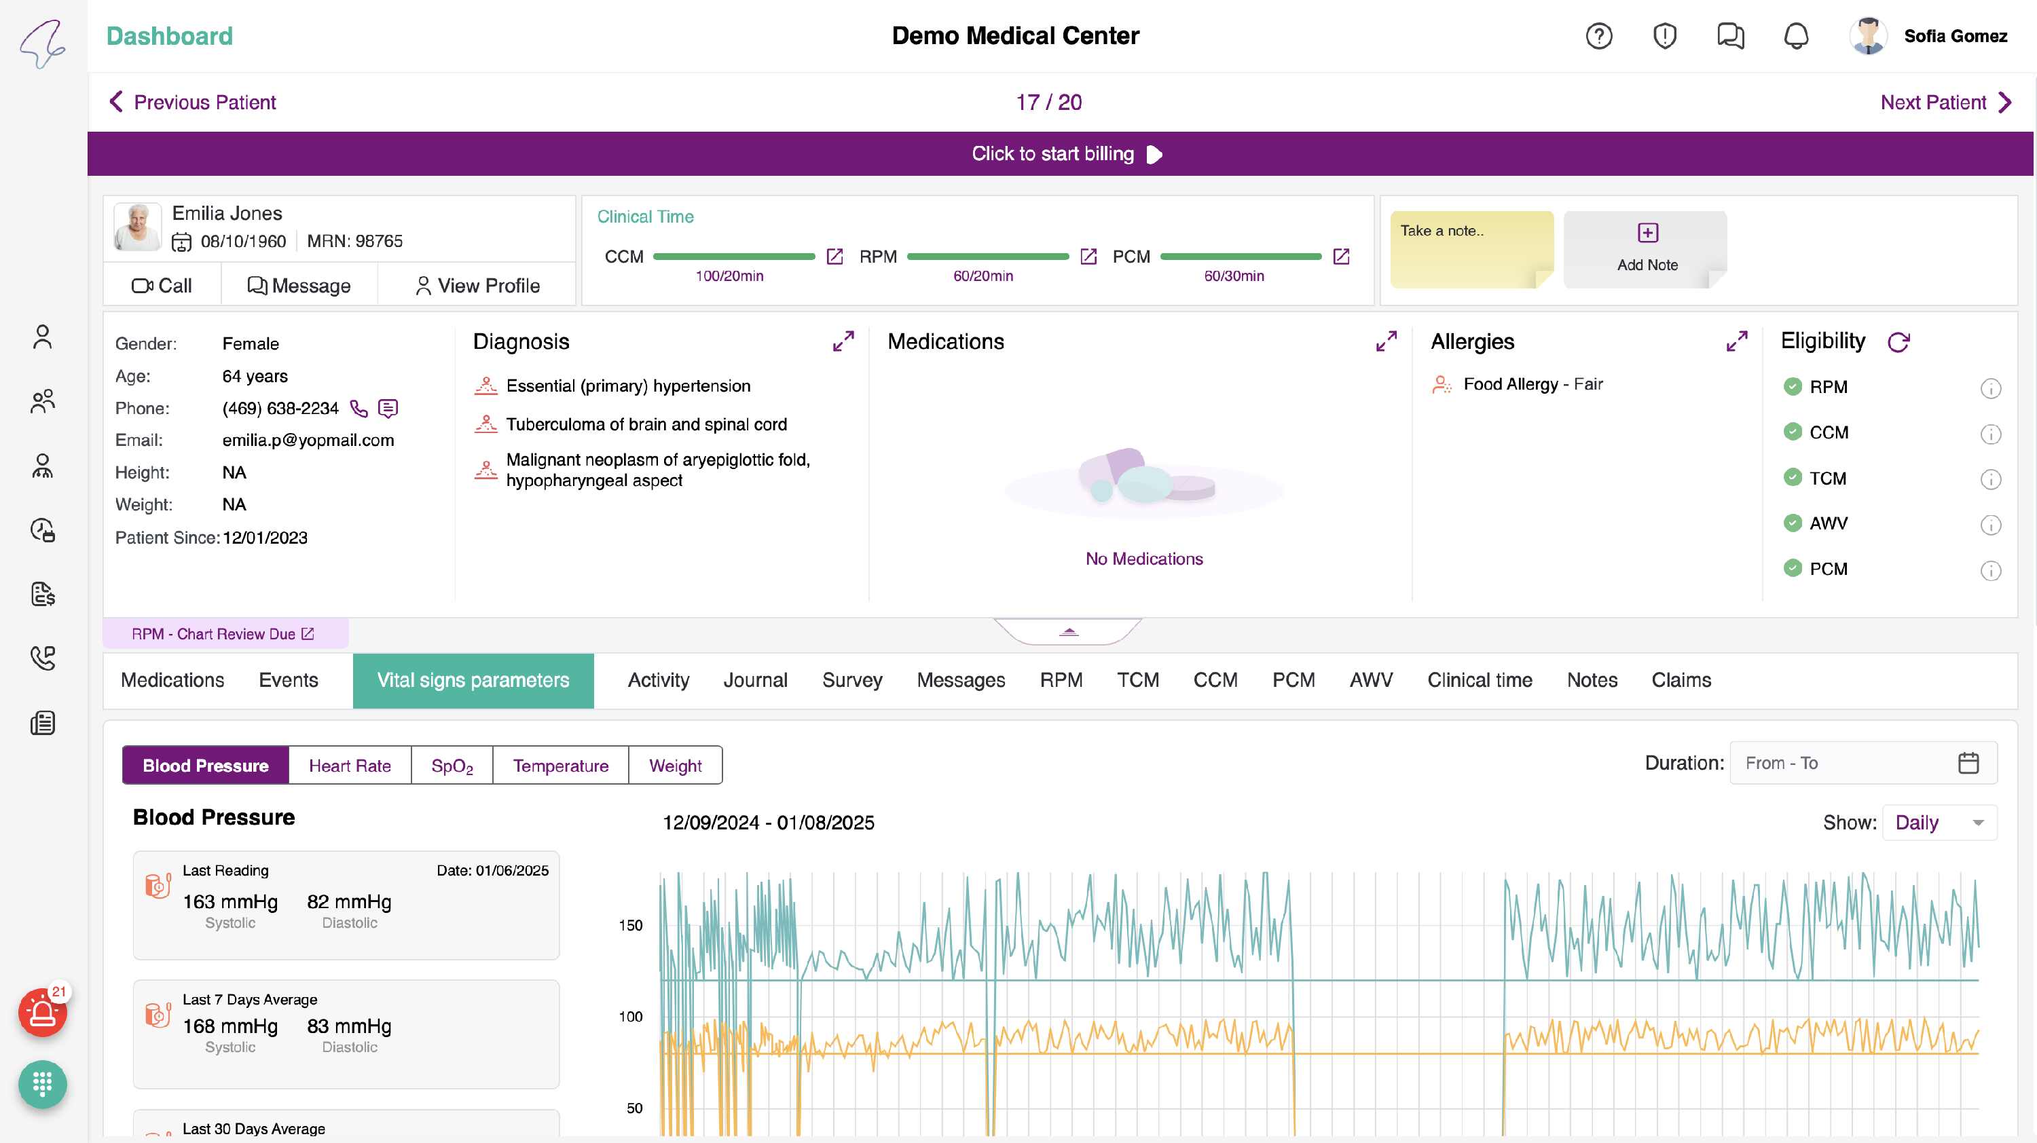Open the Show Daily dropdown
Image resolution: width=2037 pixels, height=1143 pixels.
tap(1939, 823)
